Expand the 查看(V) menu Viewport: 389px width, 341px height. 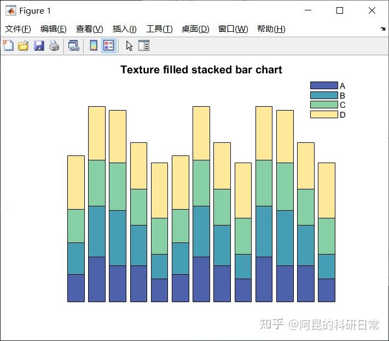coord(90,29)
